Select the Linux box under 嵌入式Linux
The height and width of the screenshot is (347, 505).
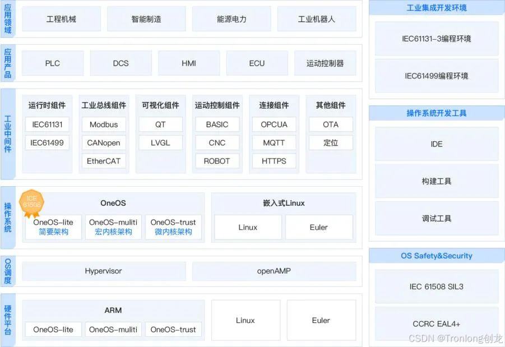click(248, 228)
